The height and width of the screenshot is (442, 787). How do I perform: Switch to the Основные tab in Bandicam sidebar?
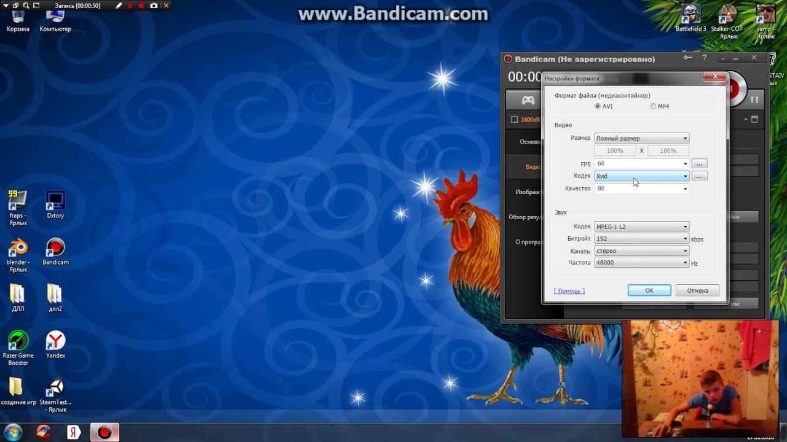524,142
